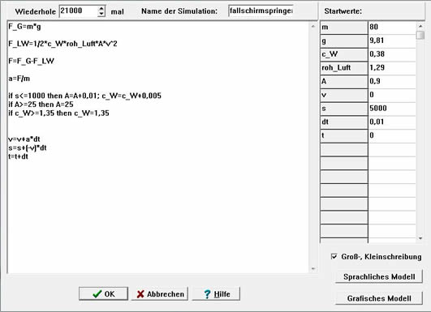Screen dimensions: 431x312
Task: Select the variable name cell 'A'
Action: tap(344, 82)
